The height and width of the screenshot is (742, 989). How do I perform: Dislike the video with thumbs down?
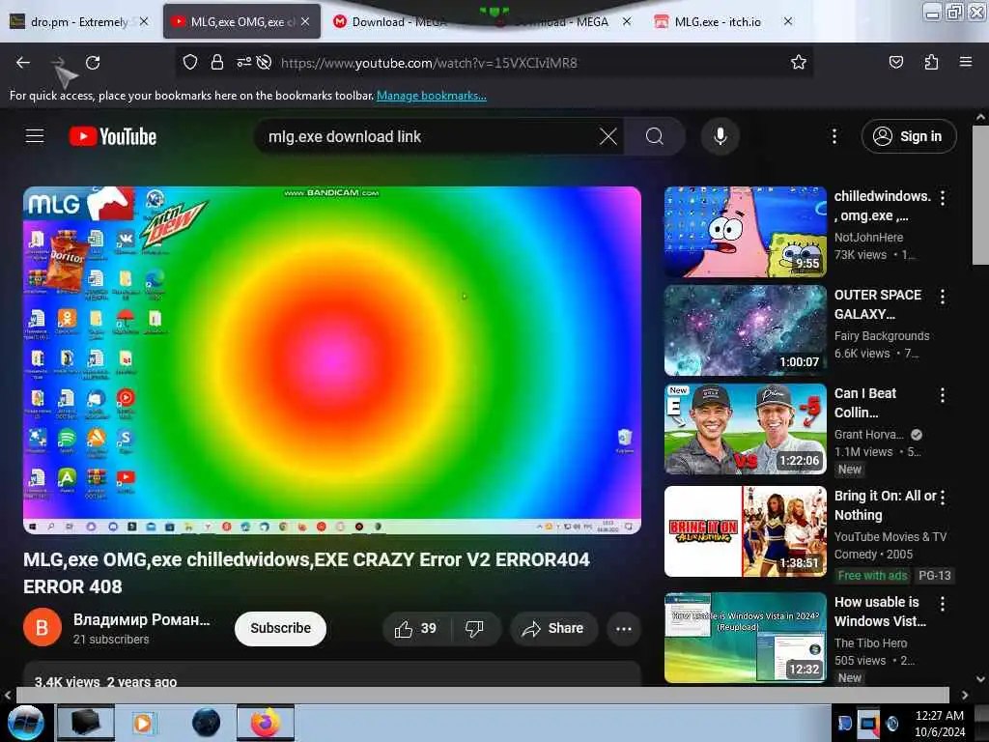474,628
